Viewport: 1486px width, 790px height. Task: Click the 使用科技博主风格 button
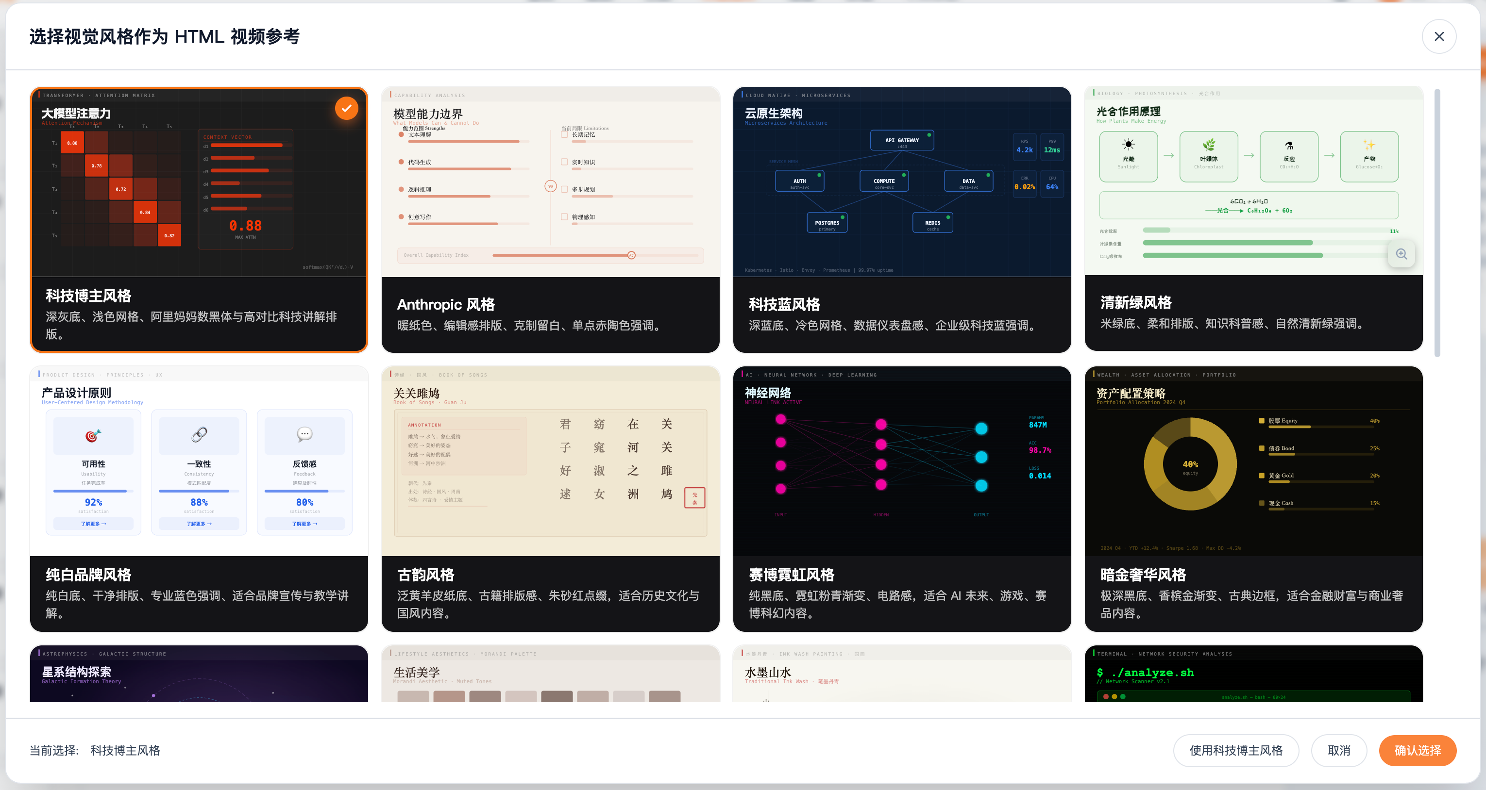click(x=1235, y=750)
